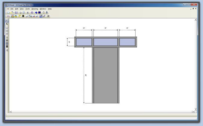The image size is (203, 126).
Task: Open the File menu
Action: 12,9
